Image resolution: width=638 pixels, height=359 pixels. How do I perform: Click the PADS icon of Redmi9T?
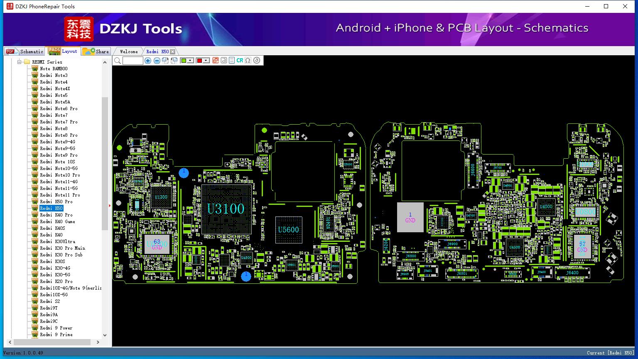tap(35, 308)
